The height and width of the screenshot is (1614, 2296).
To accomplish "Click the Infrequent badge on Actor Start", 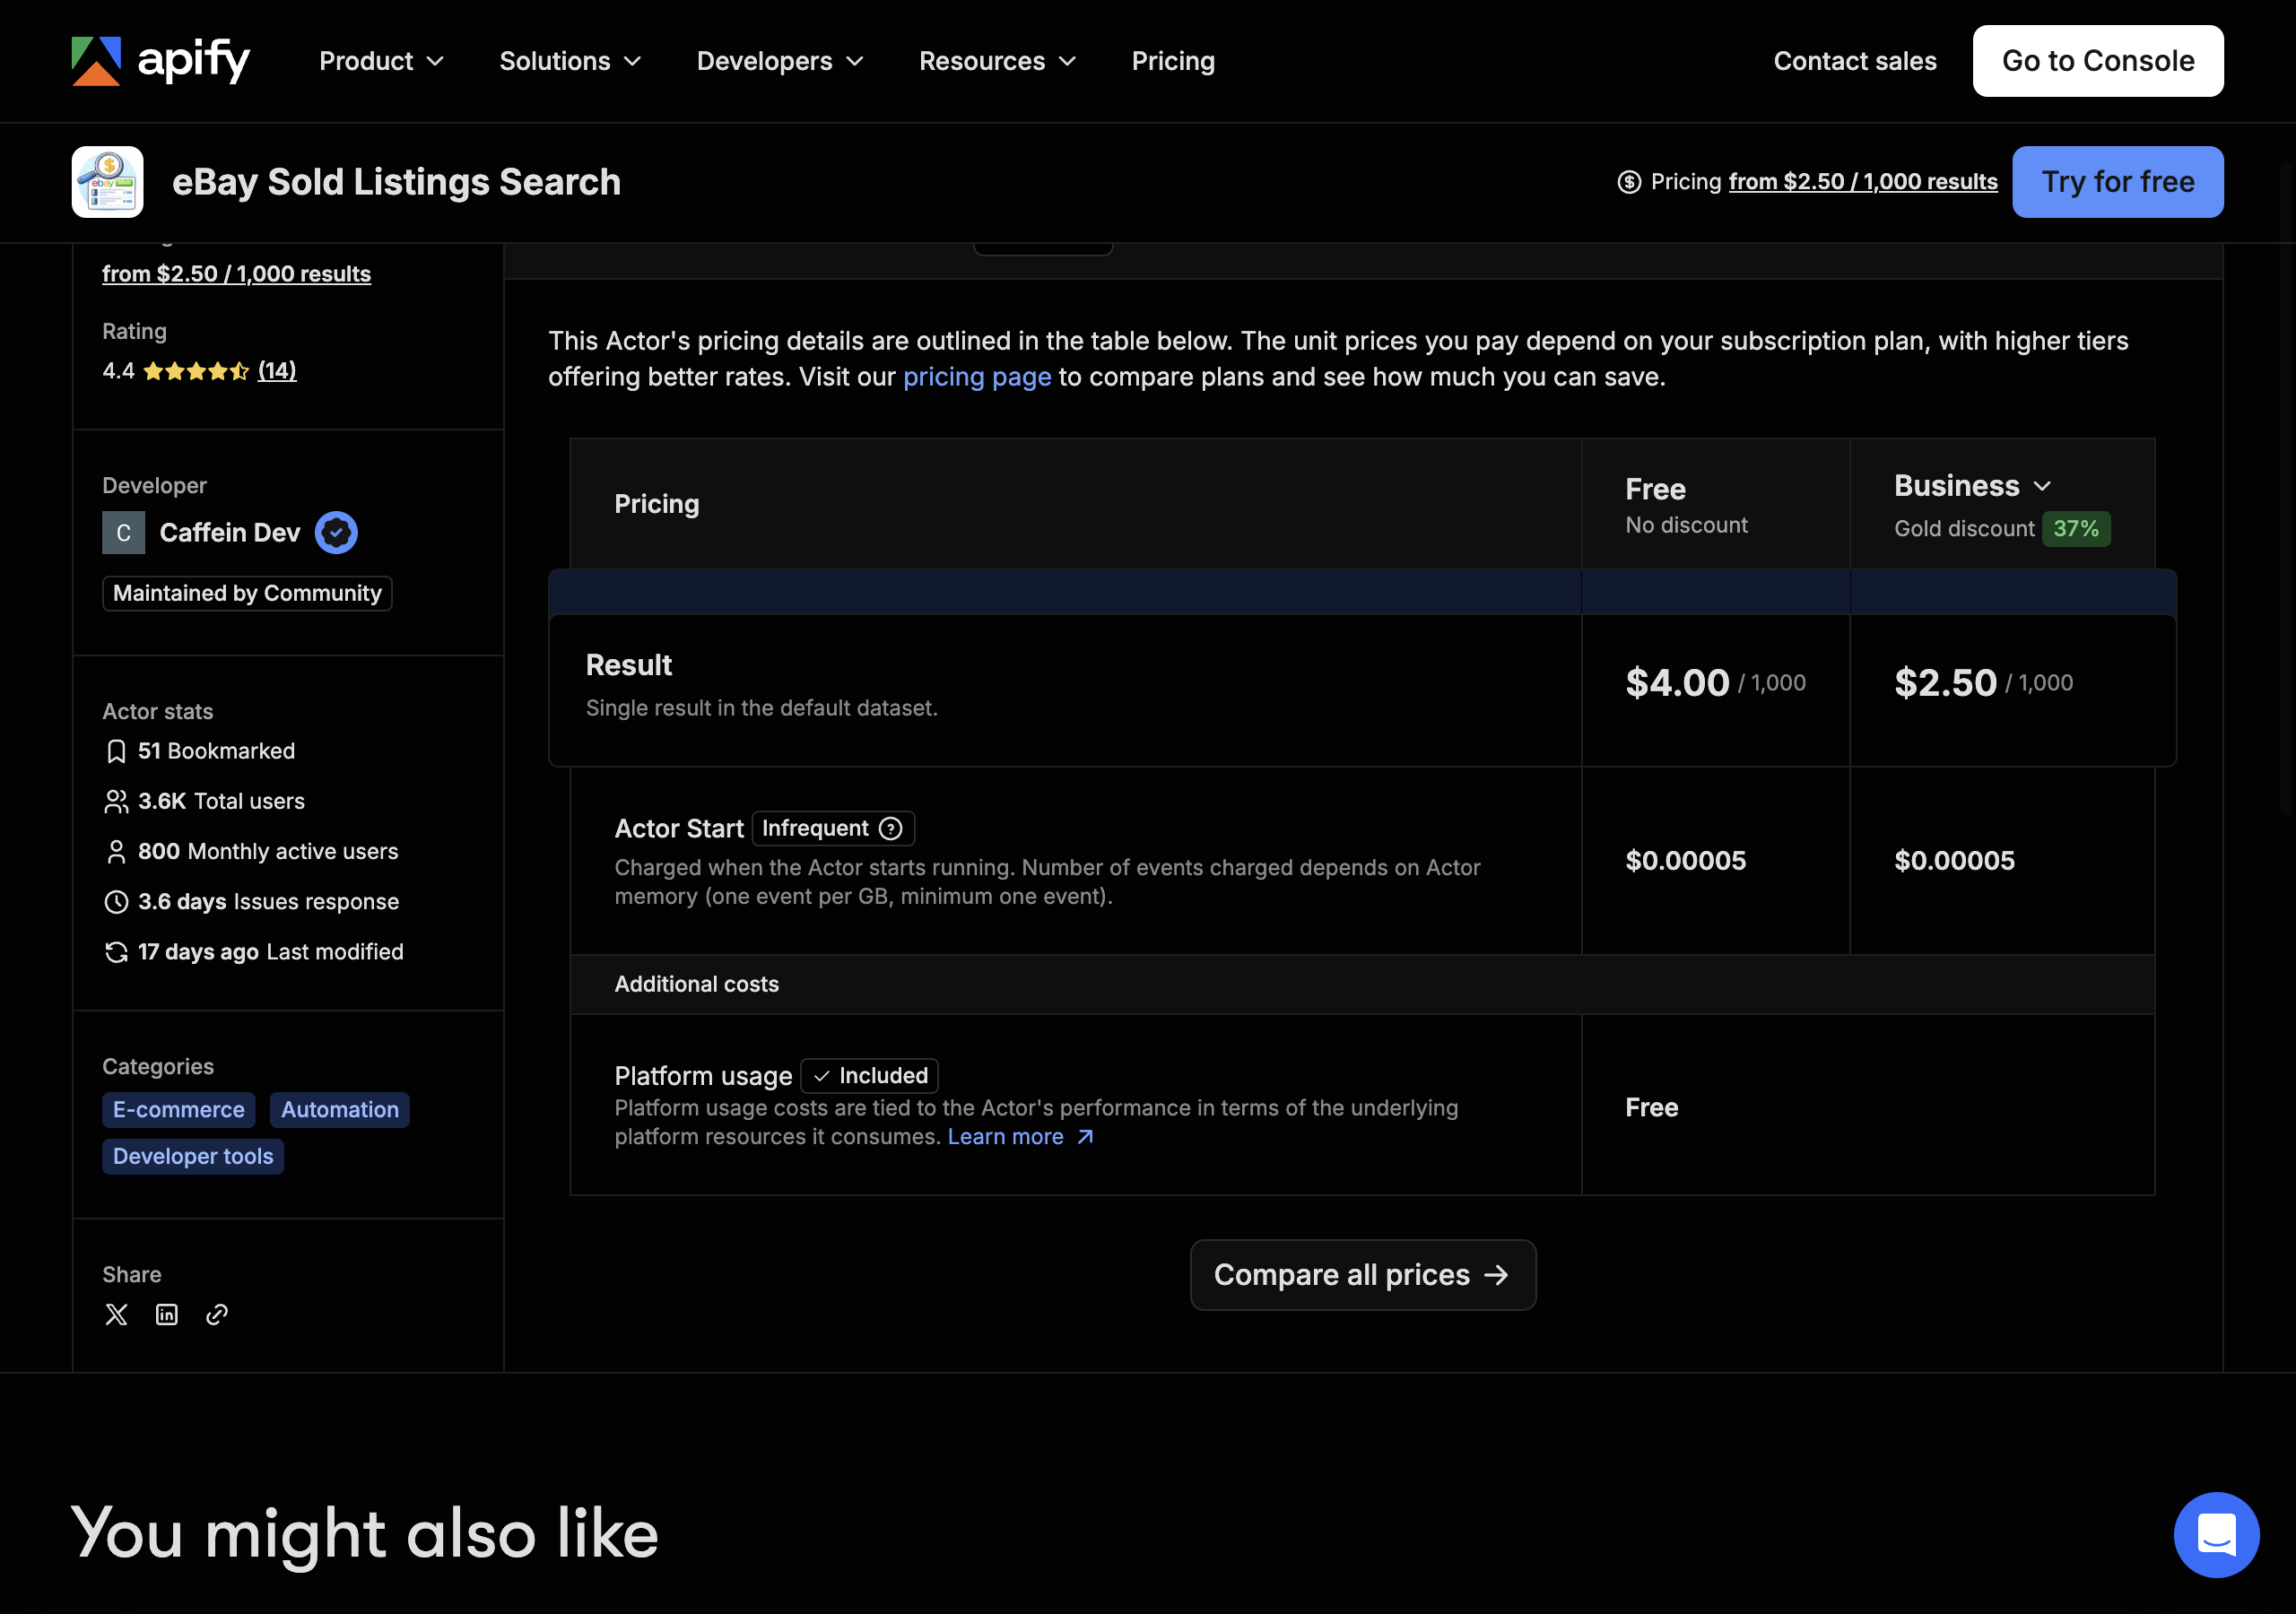I will tap(832, 828).
